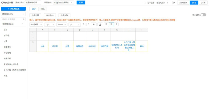Click empty cell B1 in grid
Screen dimensions: 209x99
[x=55, y=34]
